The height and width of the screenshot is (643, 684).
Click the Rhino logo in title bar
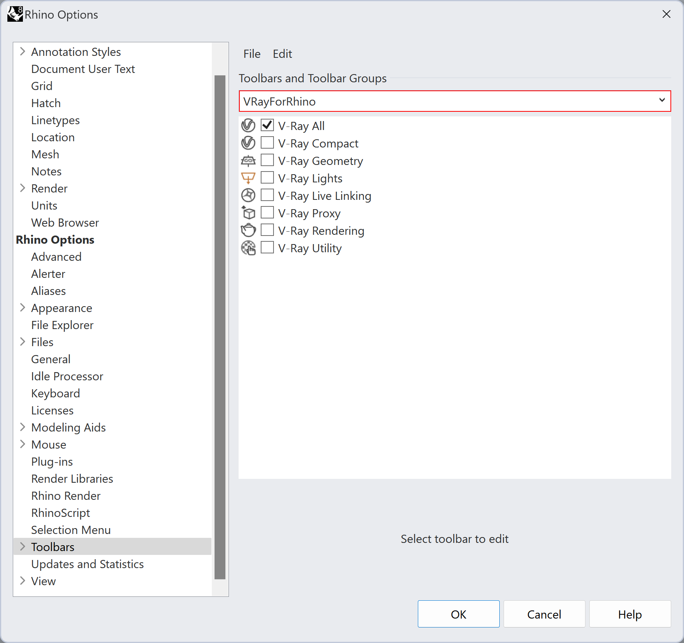(x=15, y=14)
